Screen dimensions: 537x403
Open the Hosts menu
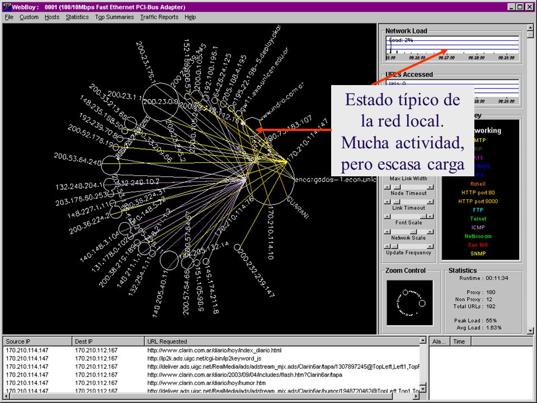[x=51, y=17]
